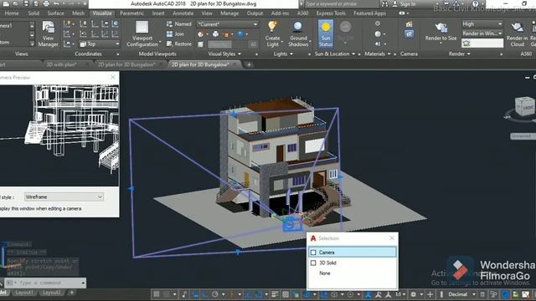Click the Add Scale (plus) icon in the status bar

tap(430, 294)
